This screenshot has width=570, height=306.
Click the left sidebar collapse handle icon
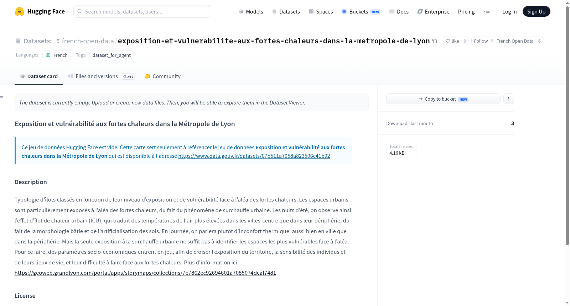(2, 97)
